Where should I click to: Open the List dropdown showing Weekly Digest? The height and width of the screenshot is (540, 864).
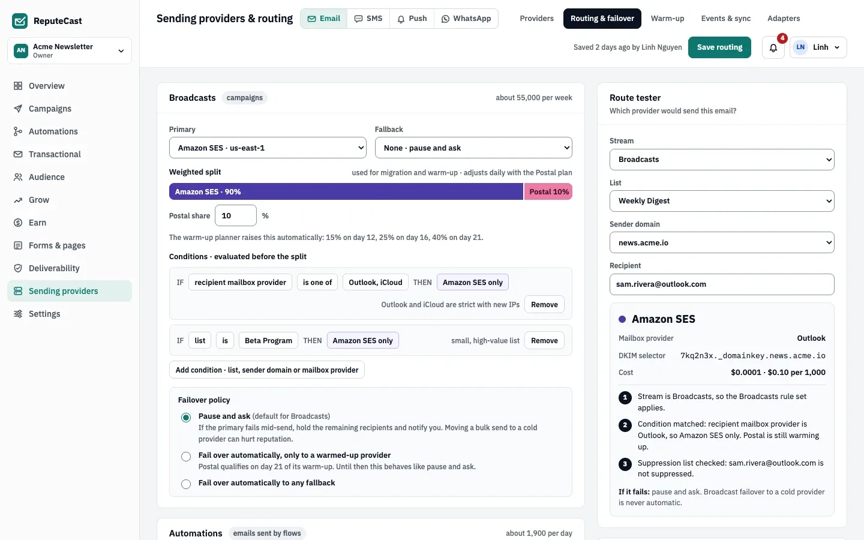[722, 201]
